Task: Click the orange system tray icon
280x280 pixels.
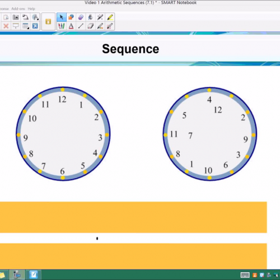Action: click(x=255, y=275)
